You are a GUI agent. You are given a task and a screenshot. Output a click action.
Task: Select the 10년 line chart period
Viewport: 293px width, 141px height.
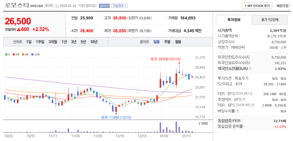tap(94, 42)
